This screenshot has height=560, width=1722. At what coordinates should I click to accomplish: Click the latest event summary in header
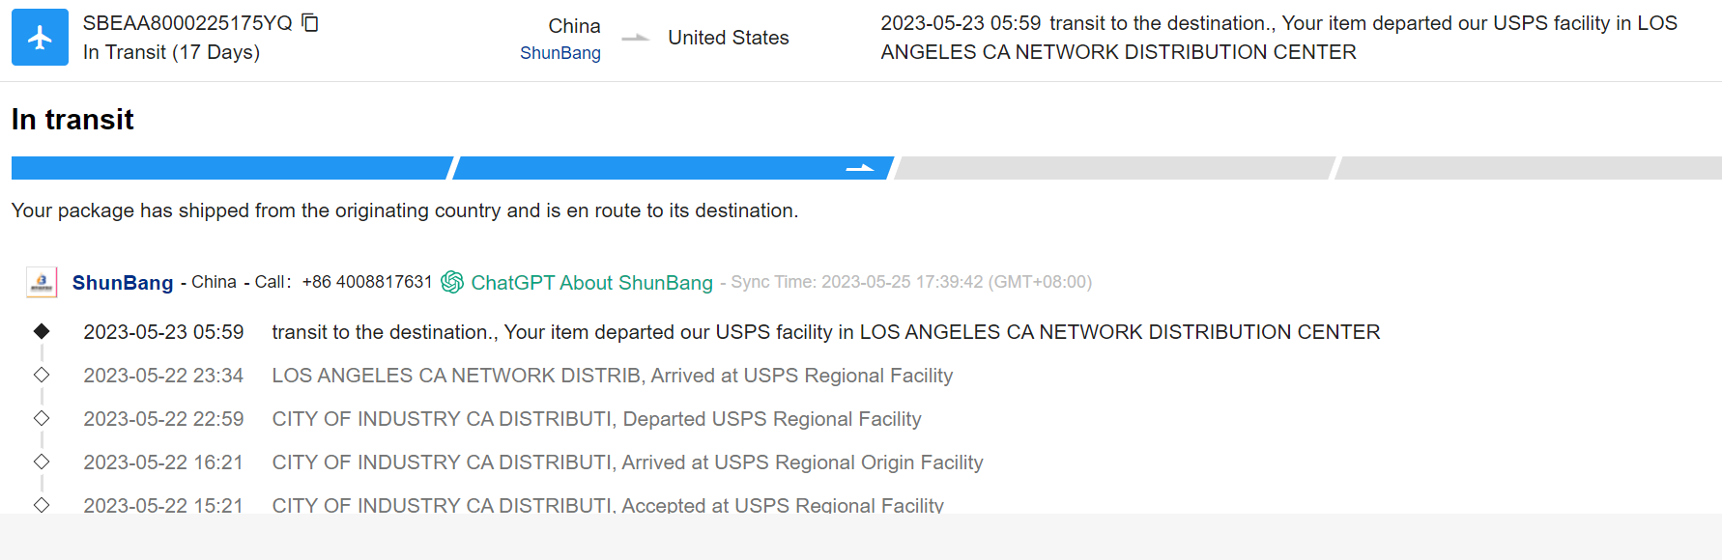tap(1277, 38)
